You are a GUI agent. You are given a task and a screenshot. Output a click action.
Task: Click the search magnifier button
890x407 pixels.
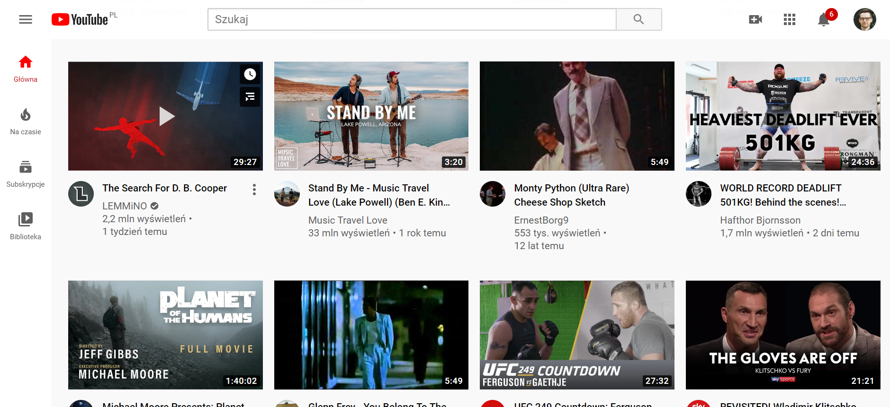(x=638, y=19)
